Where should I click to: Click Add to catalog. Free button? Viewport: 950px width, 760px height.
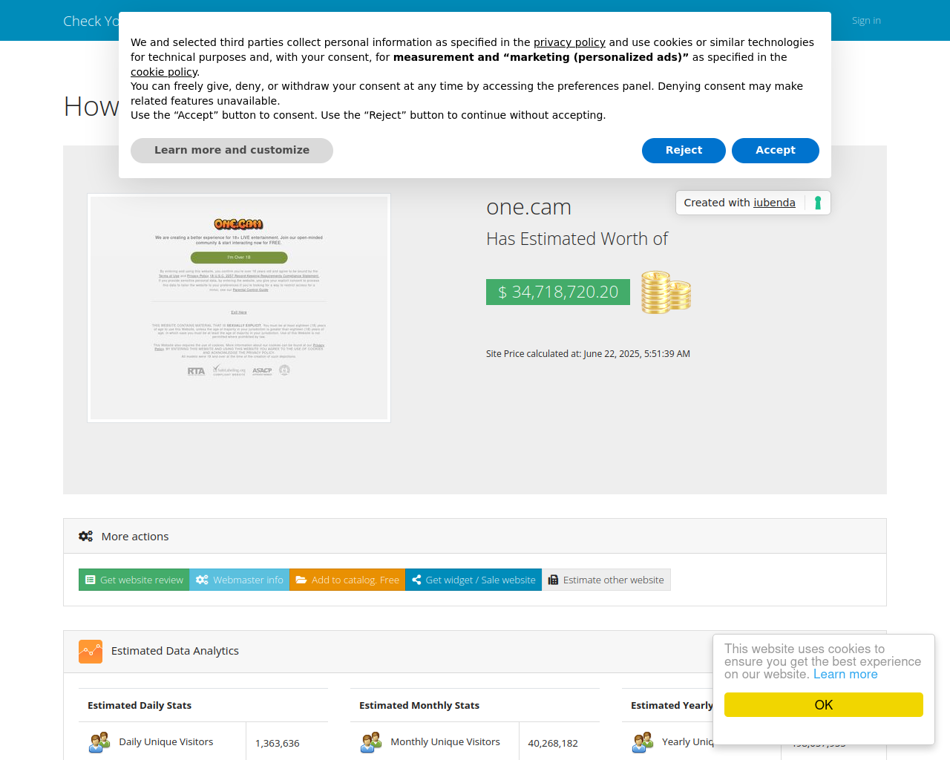pyautogui.click(x=347, y=580)
